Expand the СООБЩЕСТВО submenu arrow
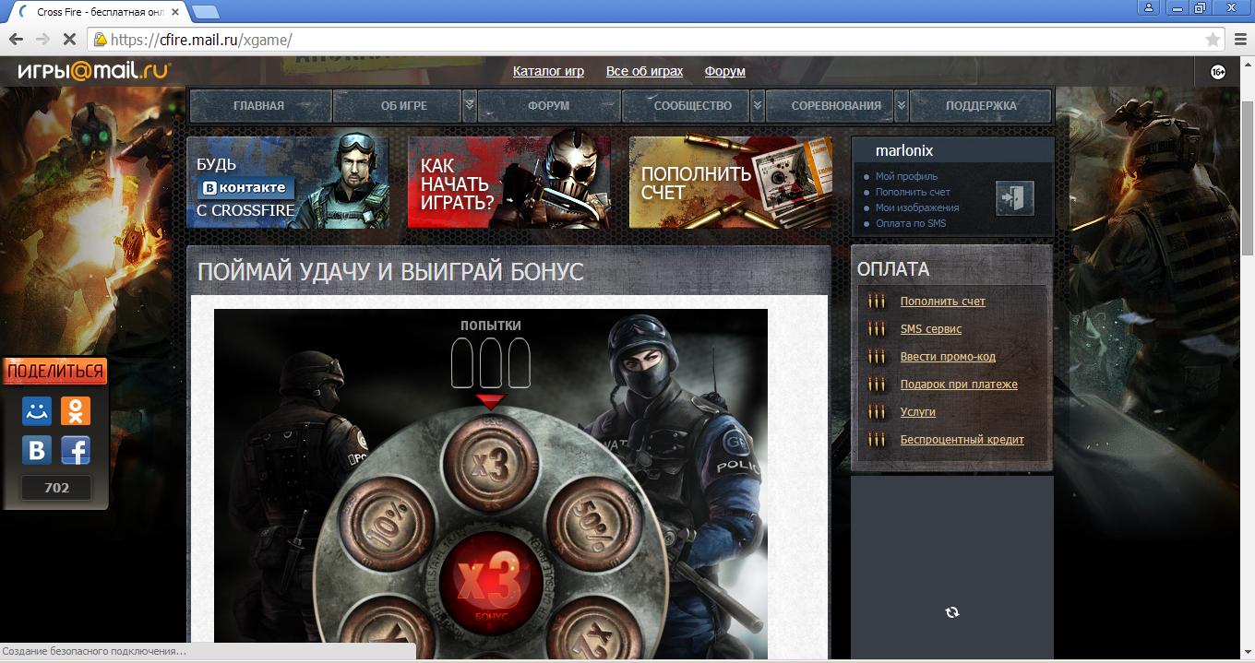 point(758,105)
